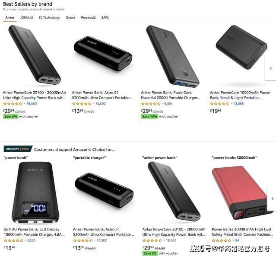This screenshot has height=256, width=276.
Task: Advance Amazon's Choice carousel with right arrow
Action: coord(273,198)
